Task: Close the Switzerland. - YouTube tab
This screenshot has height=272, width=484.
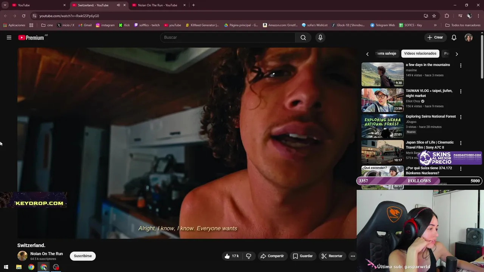Action: (124, 5)
